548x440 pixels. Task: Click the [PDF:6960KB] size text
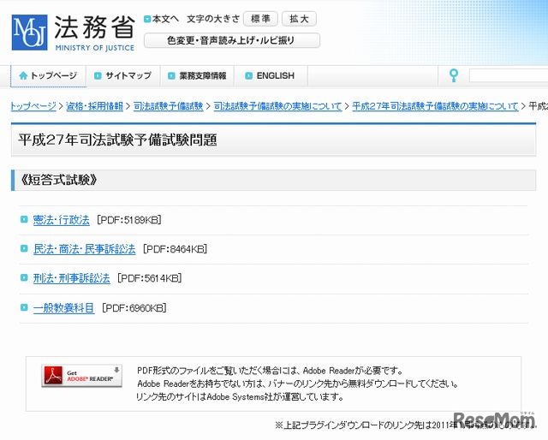(x=134, y=308)
